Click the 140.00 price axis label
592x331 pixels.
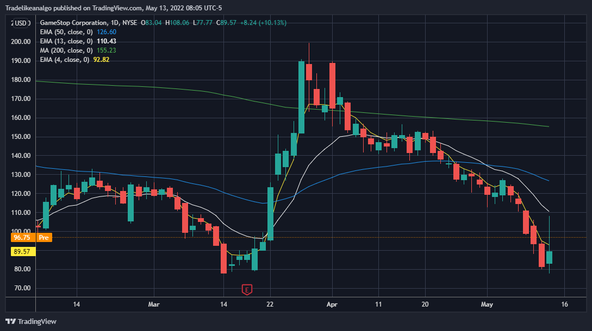(21, 155)
